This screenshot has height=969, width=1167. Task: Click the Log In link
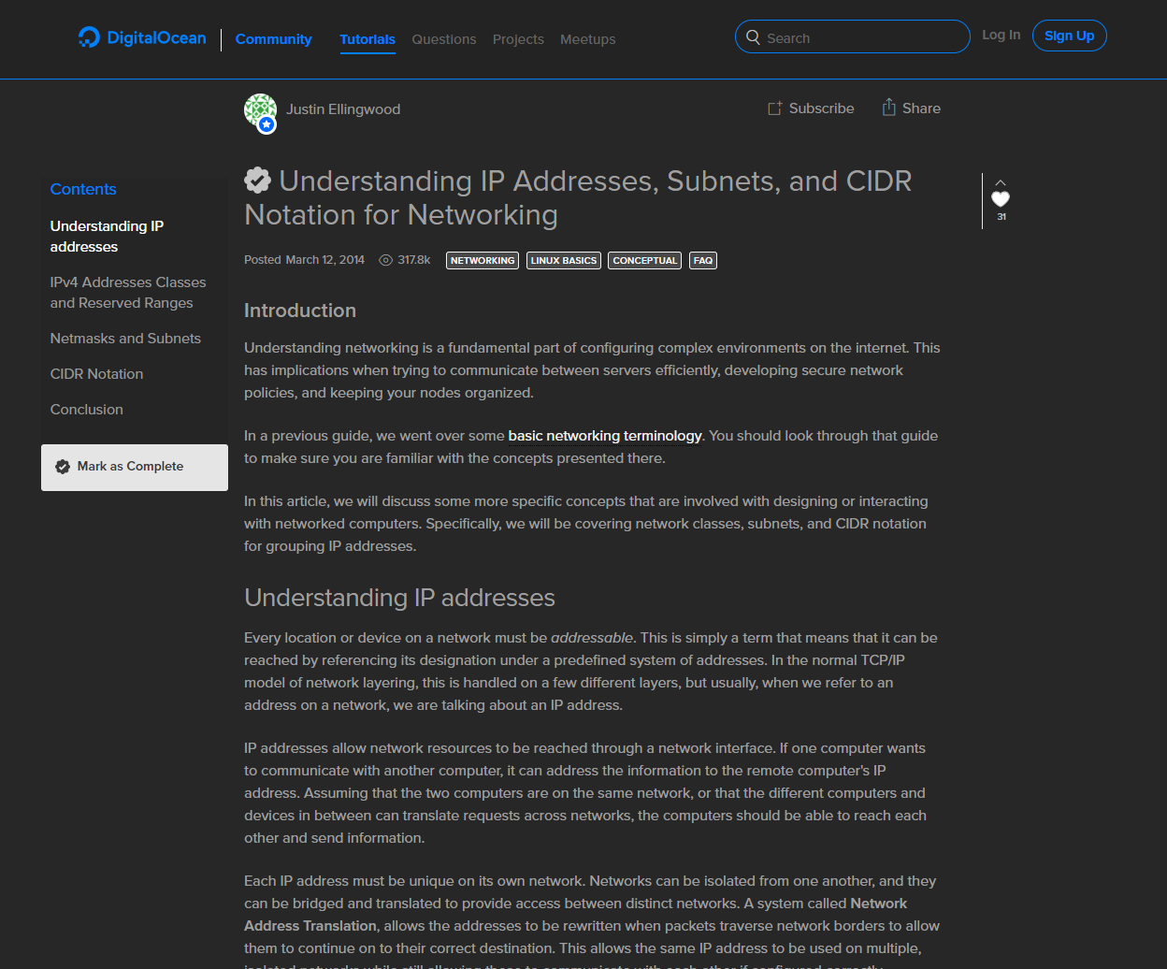coord(1001,35)
